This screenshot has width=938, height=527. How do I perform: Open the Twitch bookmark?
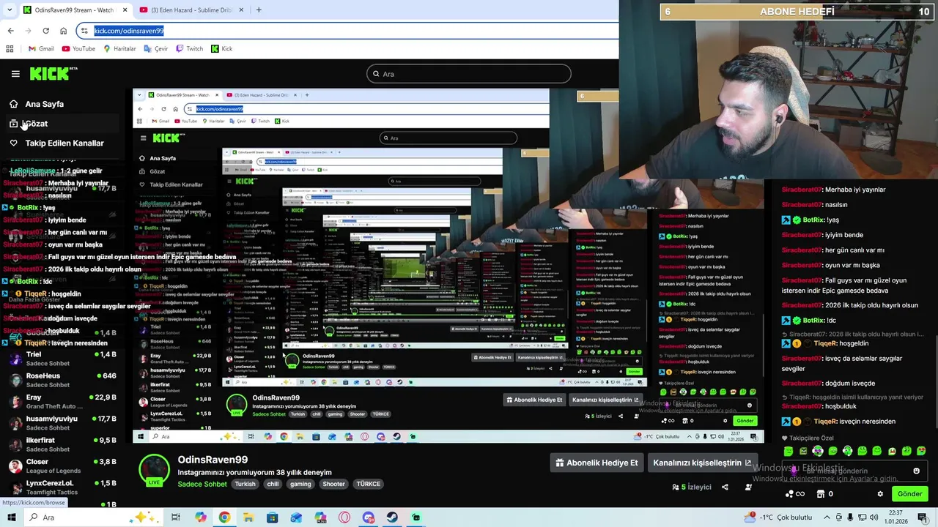(x=189, y=49)
